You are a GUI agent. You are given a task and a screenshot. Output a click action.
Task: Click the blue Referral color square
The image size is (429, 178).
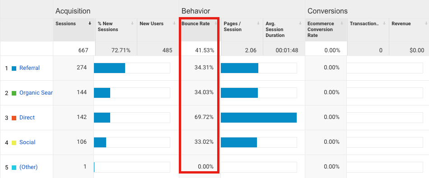point(14,68)
